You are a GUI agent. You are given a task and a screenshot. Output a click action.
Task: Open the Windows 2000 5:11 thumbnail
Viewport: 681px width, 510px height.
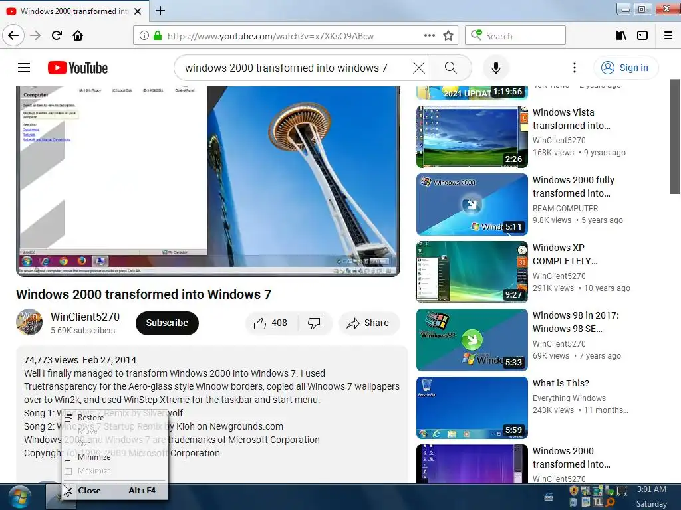472,205
